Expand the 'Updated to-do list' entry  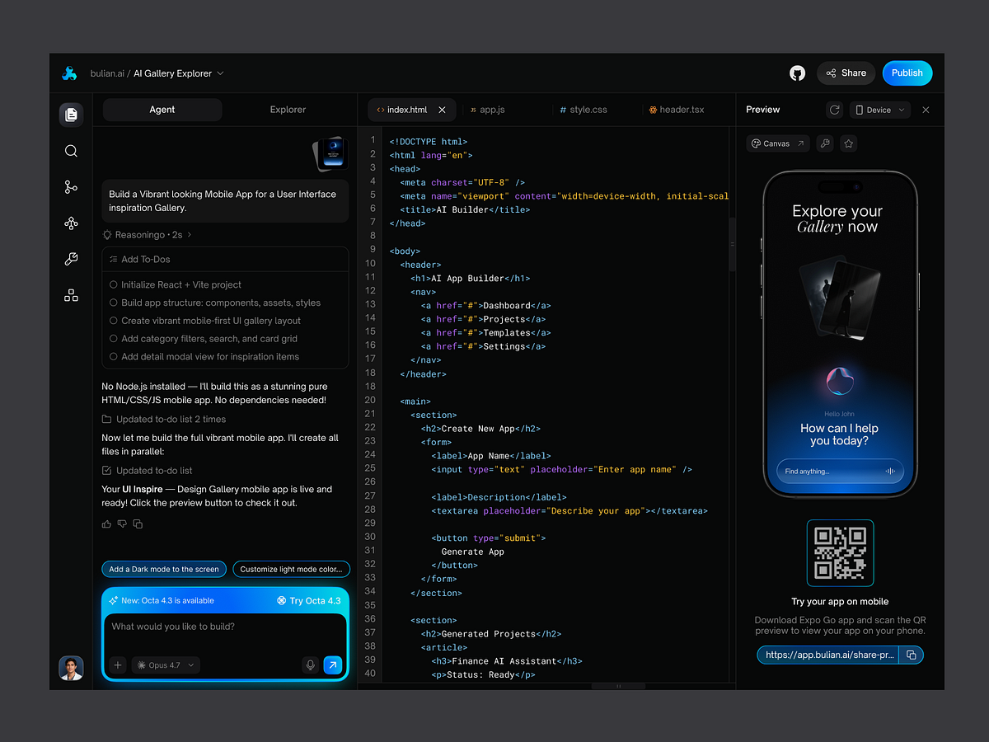click(x=147, y=471)
